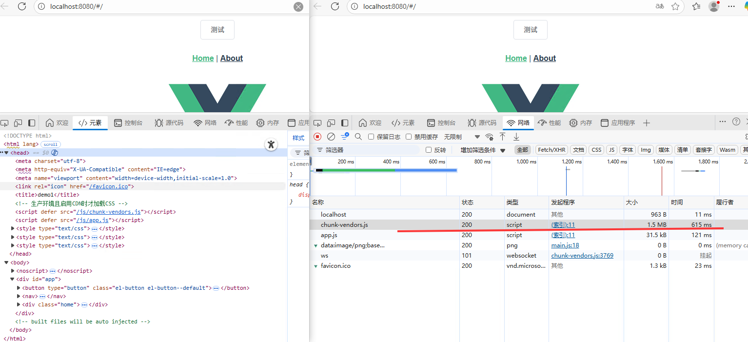The width and height of the screenshot is (748, 342).
Task: Open the favorites list icon in right browser
Action: [696, 6]
